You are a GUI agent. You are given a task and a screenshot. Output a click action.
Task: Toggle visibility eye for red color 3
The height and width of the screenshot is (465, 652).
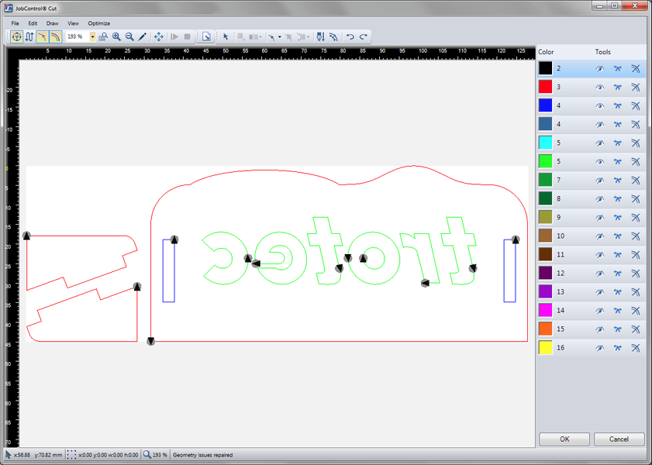(x=599, y=88)
